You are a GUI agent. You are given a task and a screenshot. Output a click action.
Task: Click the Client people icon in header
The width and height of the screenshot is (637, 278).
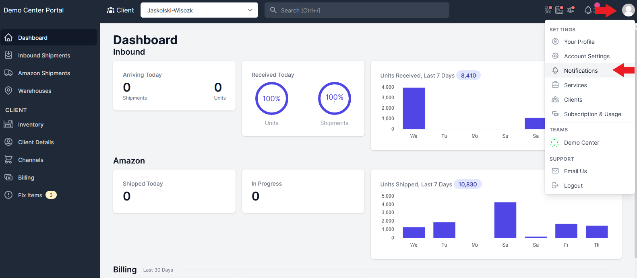click(111, 10)
